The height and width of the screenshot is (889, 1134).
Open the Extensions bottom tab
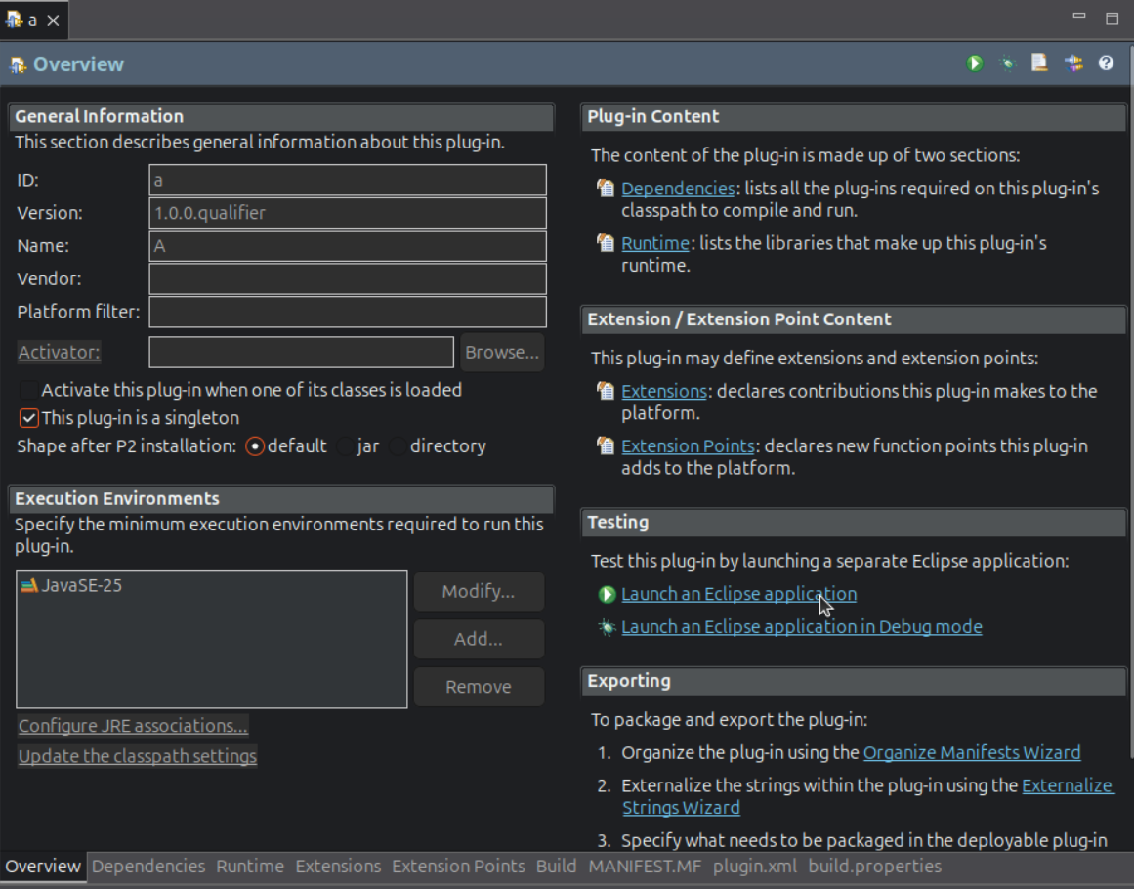click(x=338, y=866)
